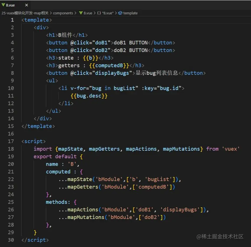This screenshot has height=247, width=251.
Task: Click mapMutations in the import statement
Action: click(181, 149)
